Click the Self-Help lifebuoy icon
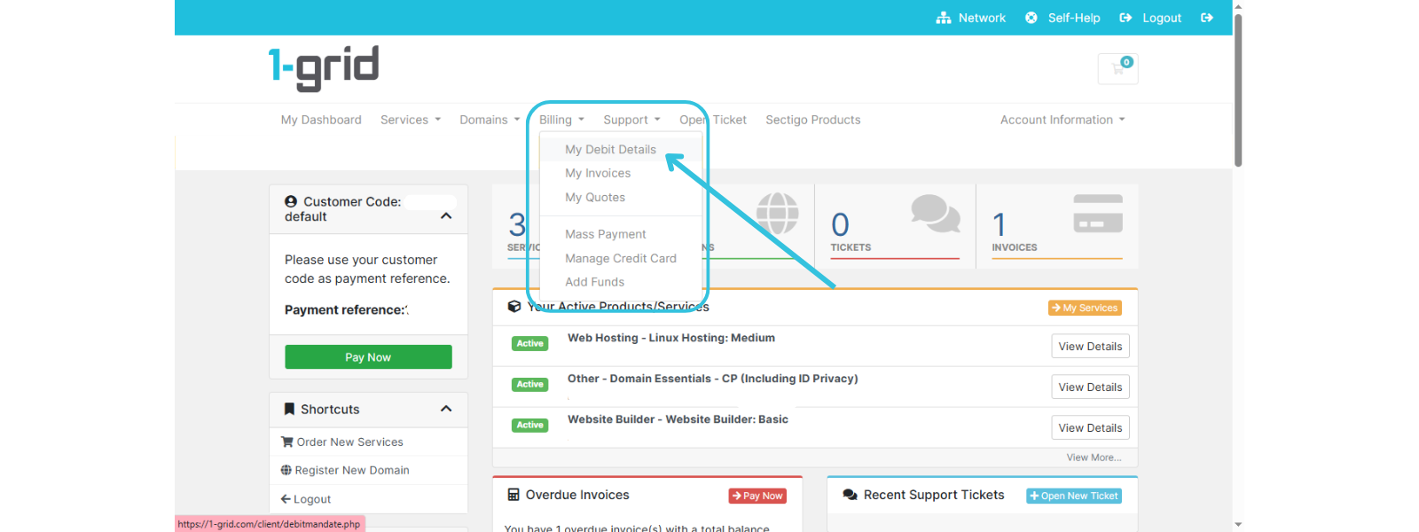Viewport: 1419px width, 532px height. click(1031, 18)
